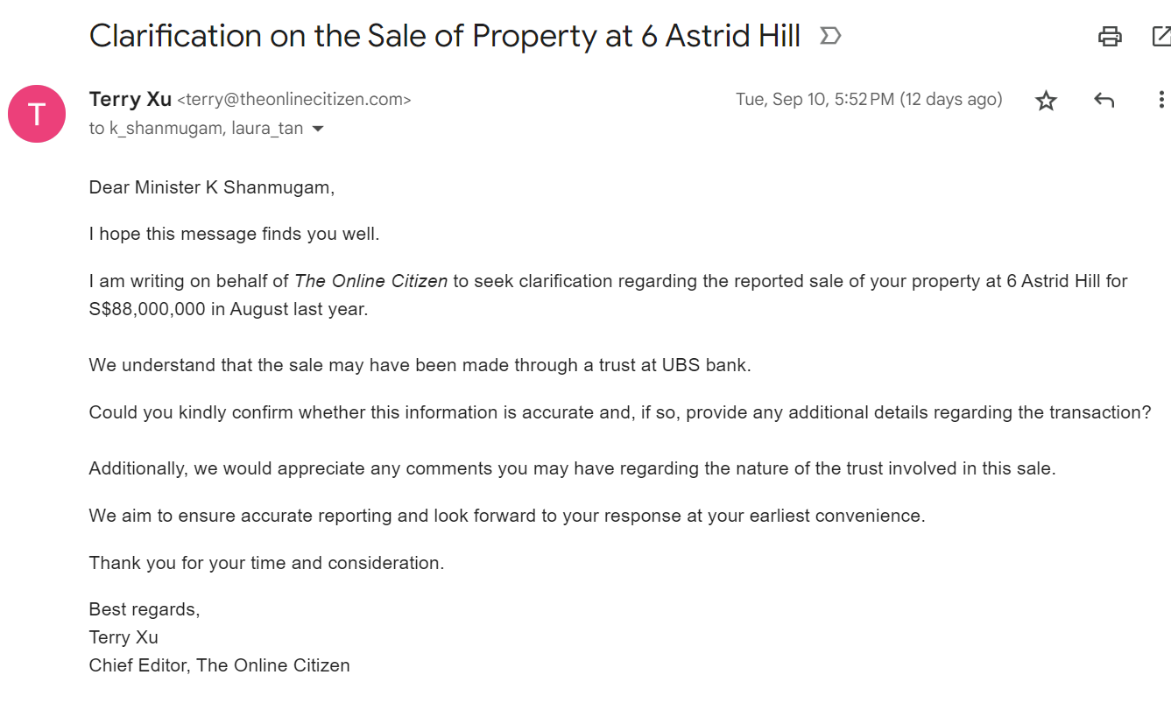The image size is (1171, 710).
Task: Click the sentence mentioning UBS bank
Action: point(420,365)
